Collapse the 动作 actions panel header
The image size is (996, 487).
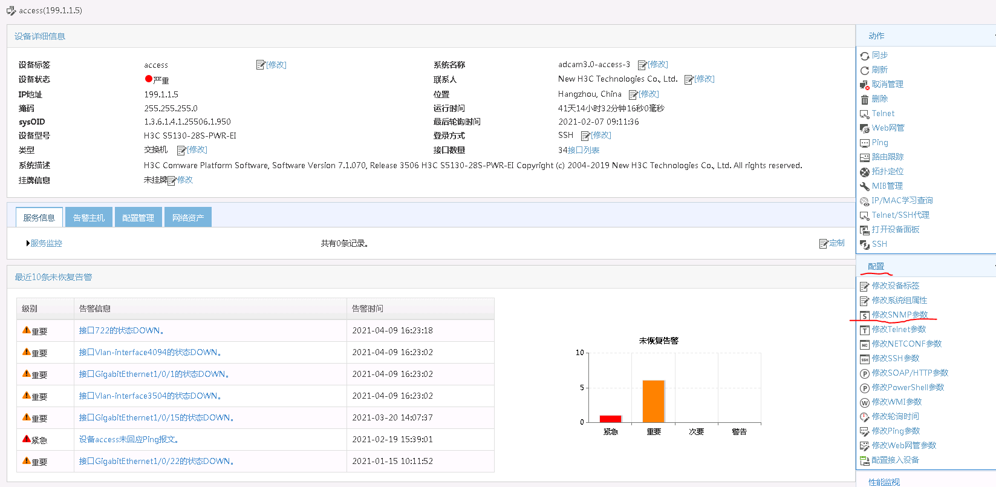[925, 36]
